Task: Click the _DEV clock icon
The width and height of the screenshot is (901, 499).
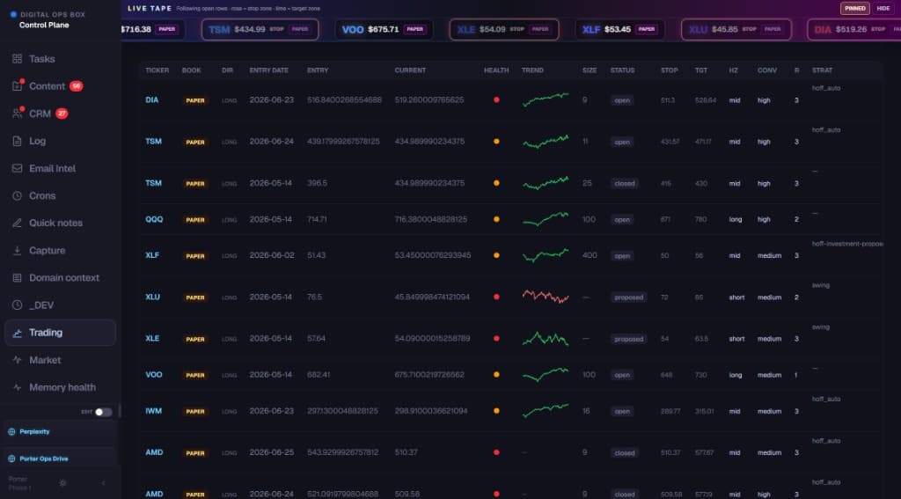Action: [18, 305]
